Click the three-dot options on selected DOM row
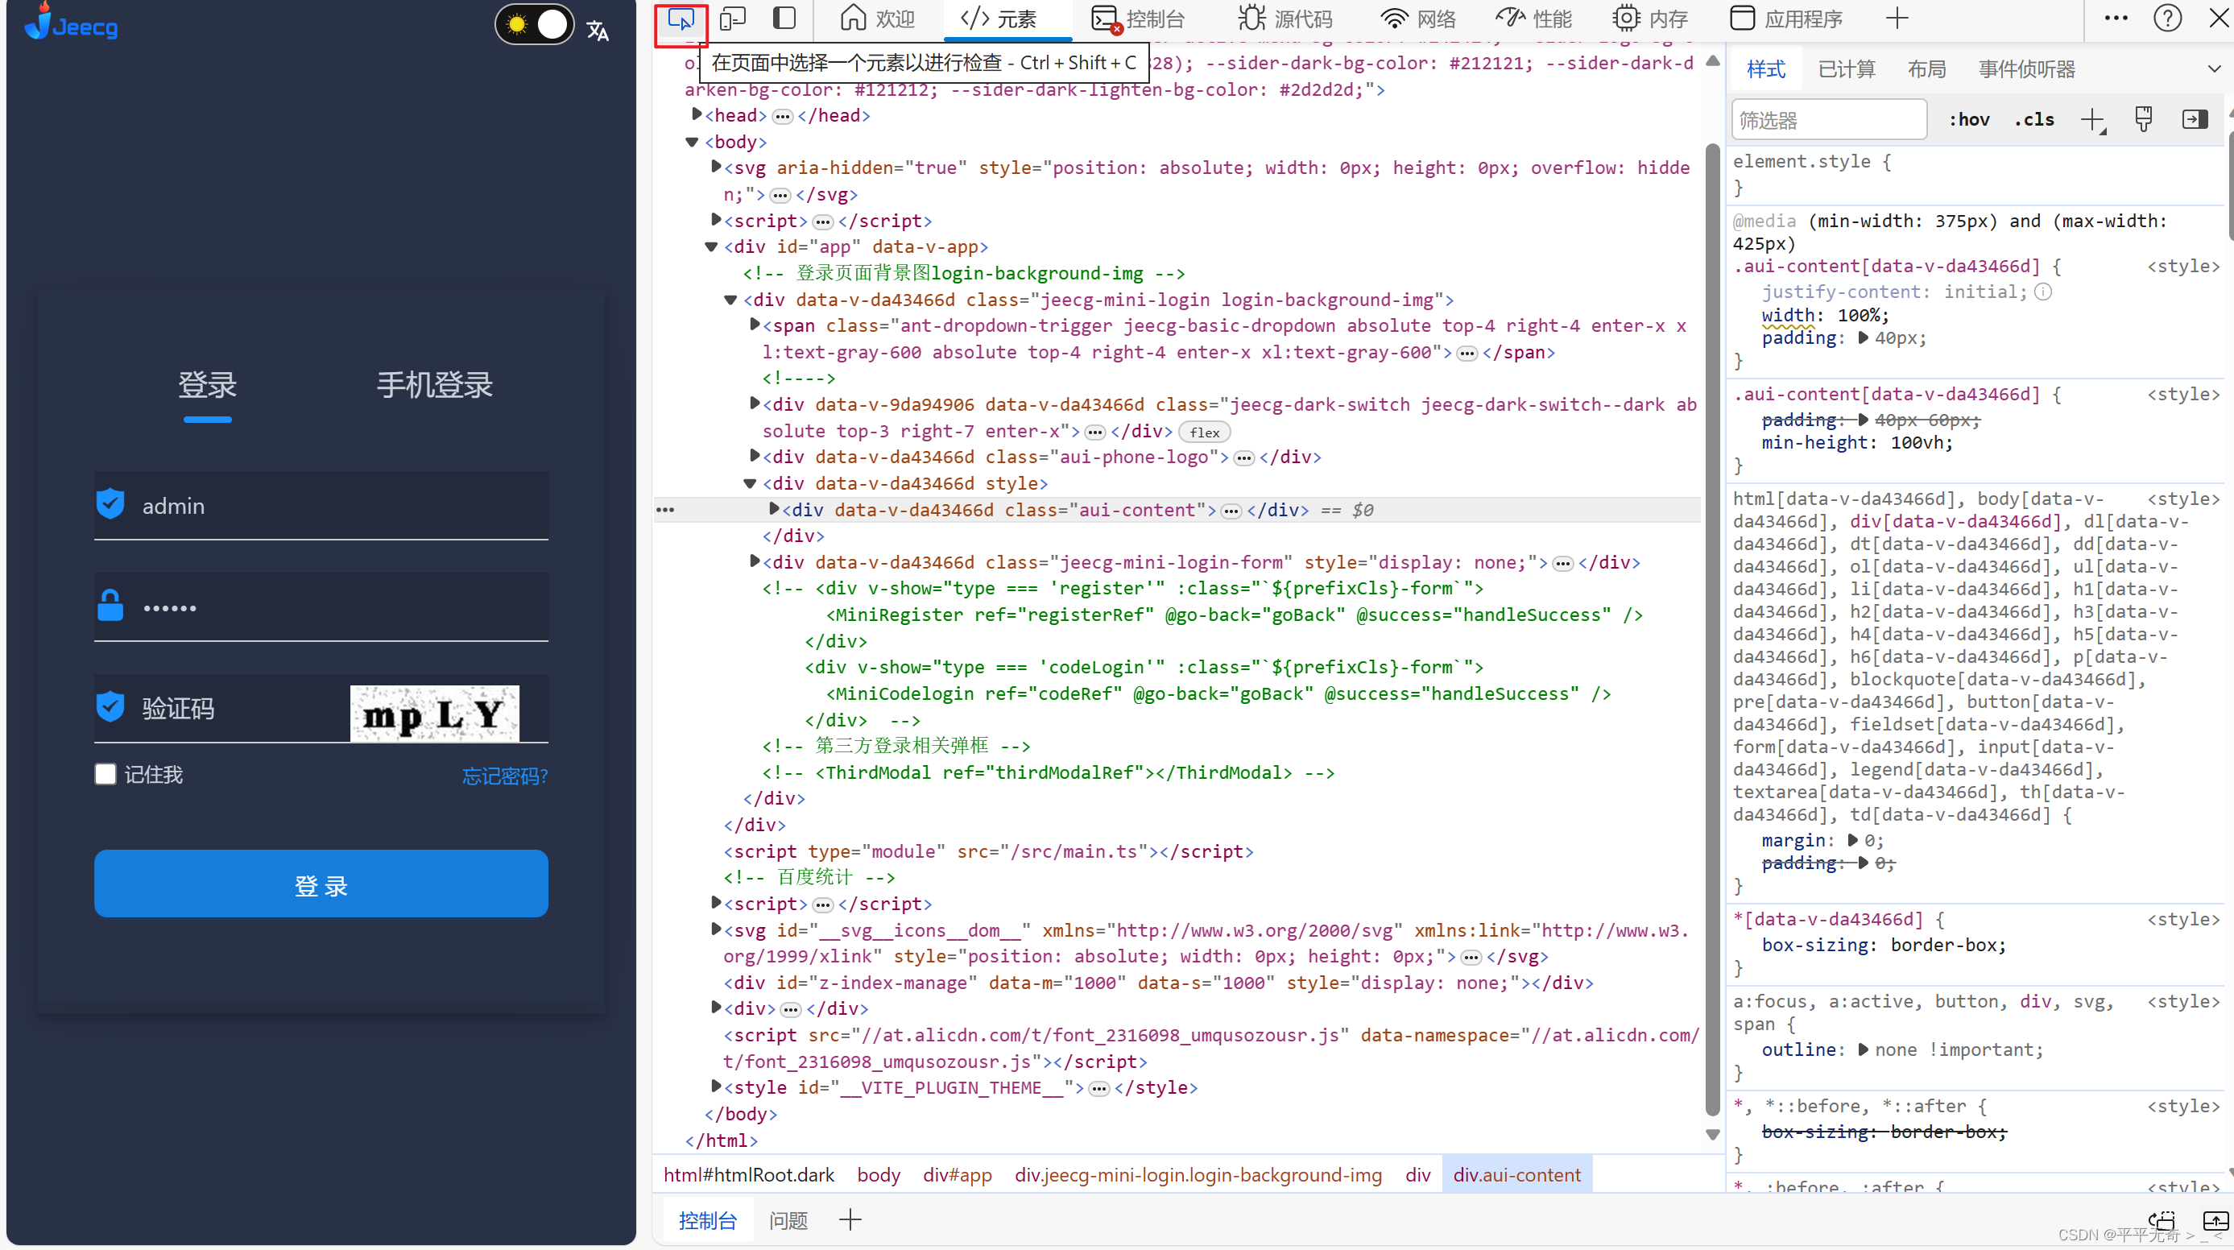2234x1250 pixels. coord(665,510)
